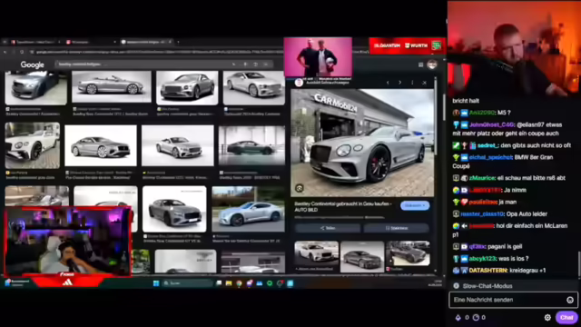581x327 pixels.
Task: Open the Google account avatar menu
Action: click(432, 64)
